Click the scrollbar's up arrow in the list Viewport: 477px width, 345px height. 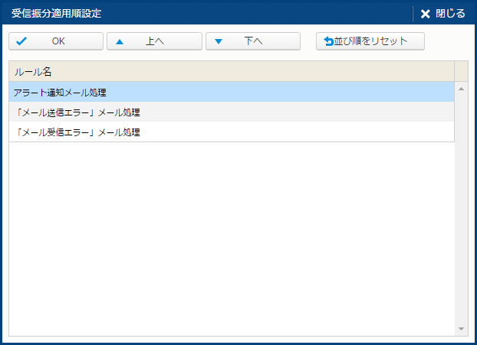[x=461, y=89]
